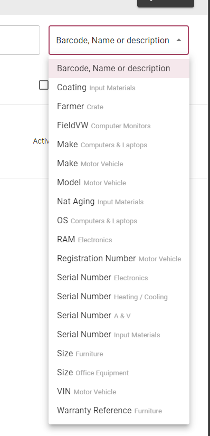This screenshot has width=210, height=436.
Task: Choose Size for Furniture
Action: point(119,354)
